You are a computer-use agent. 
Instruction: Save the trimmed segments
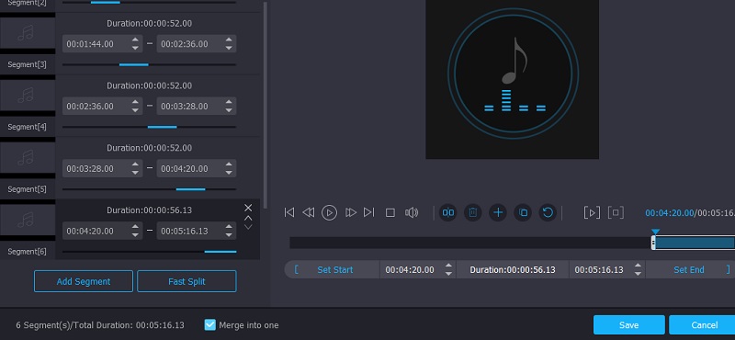pyautogui.click(x=629, y=325)
